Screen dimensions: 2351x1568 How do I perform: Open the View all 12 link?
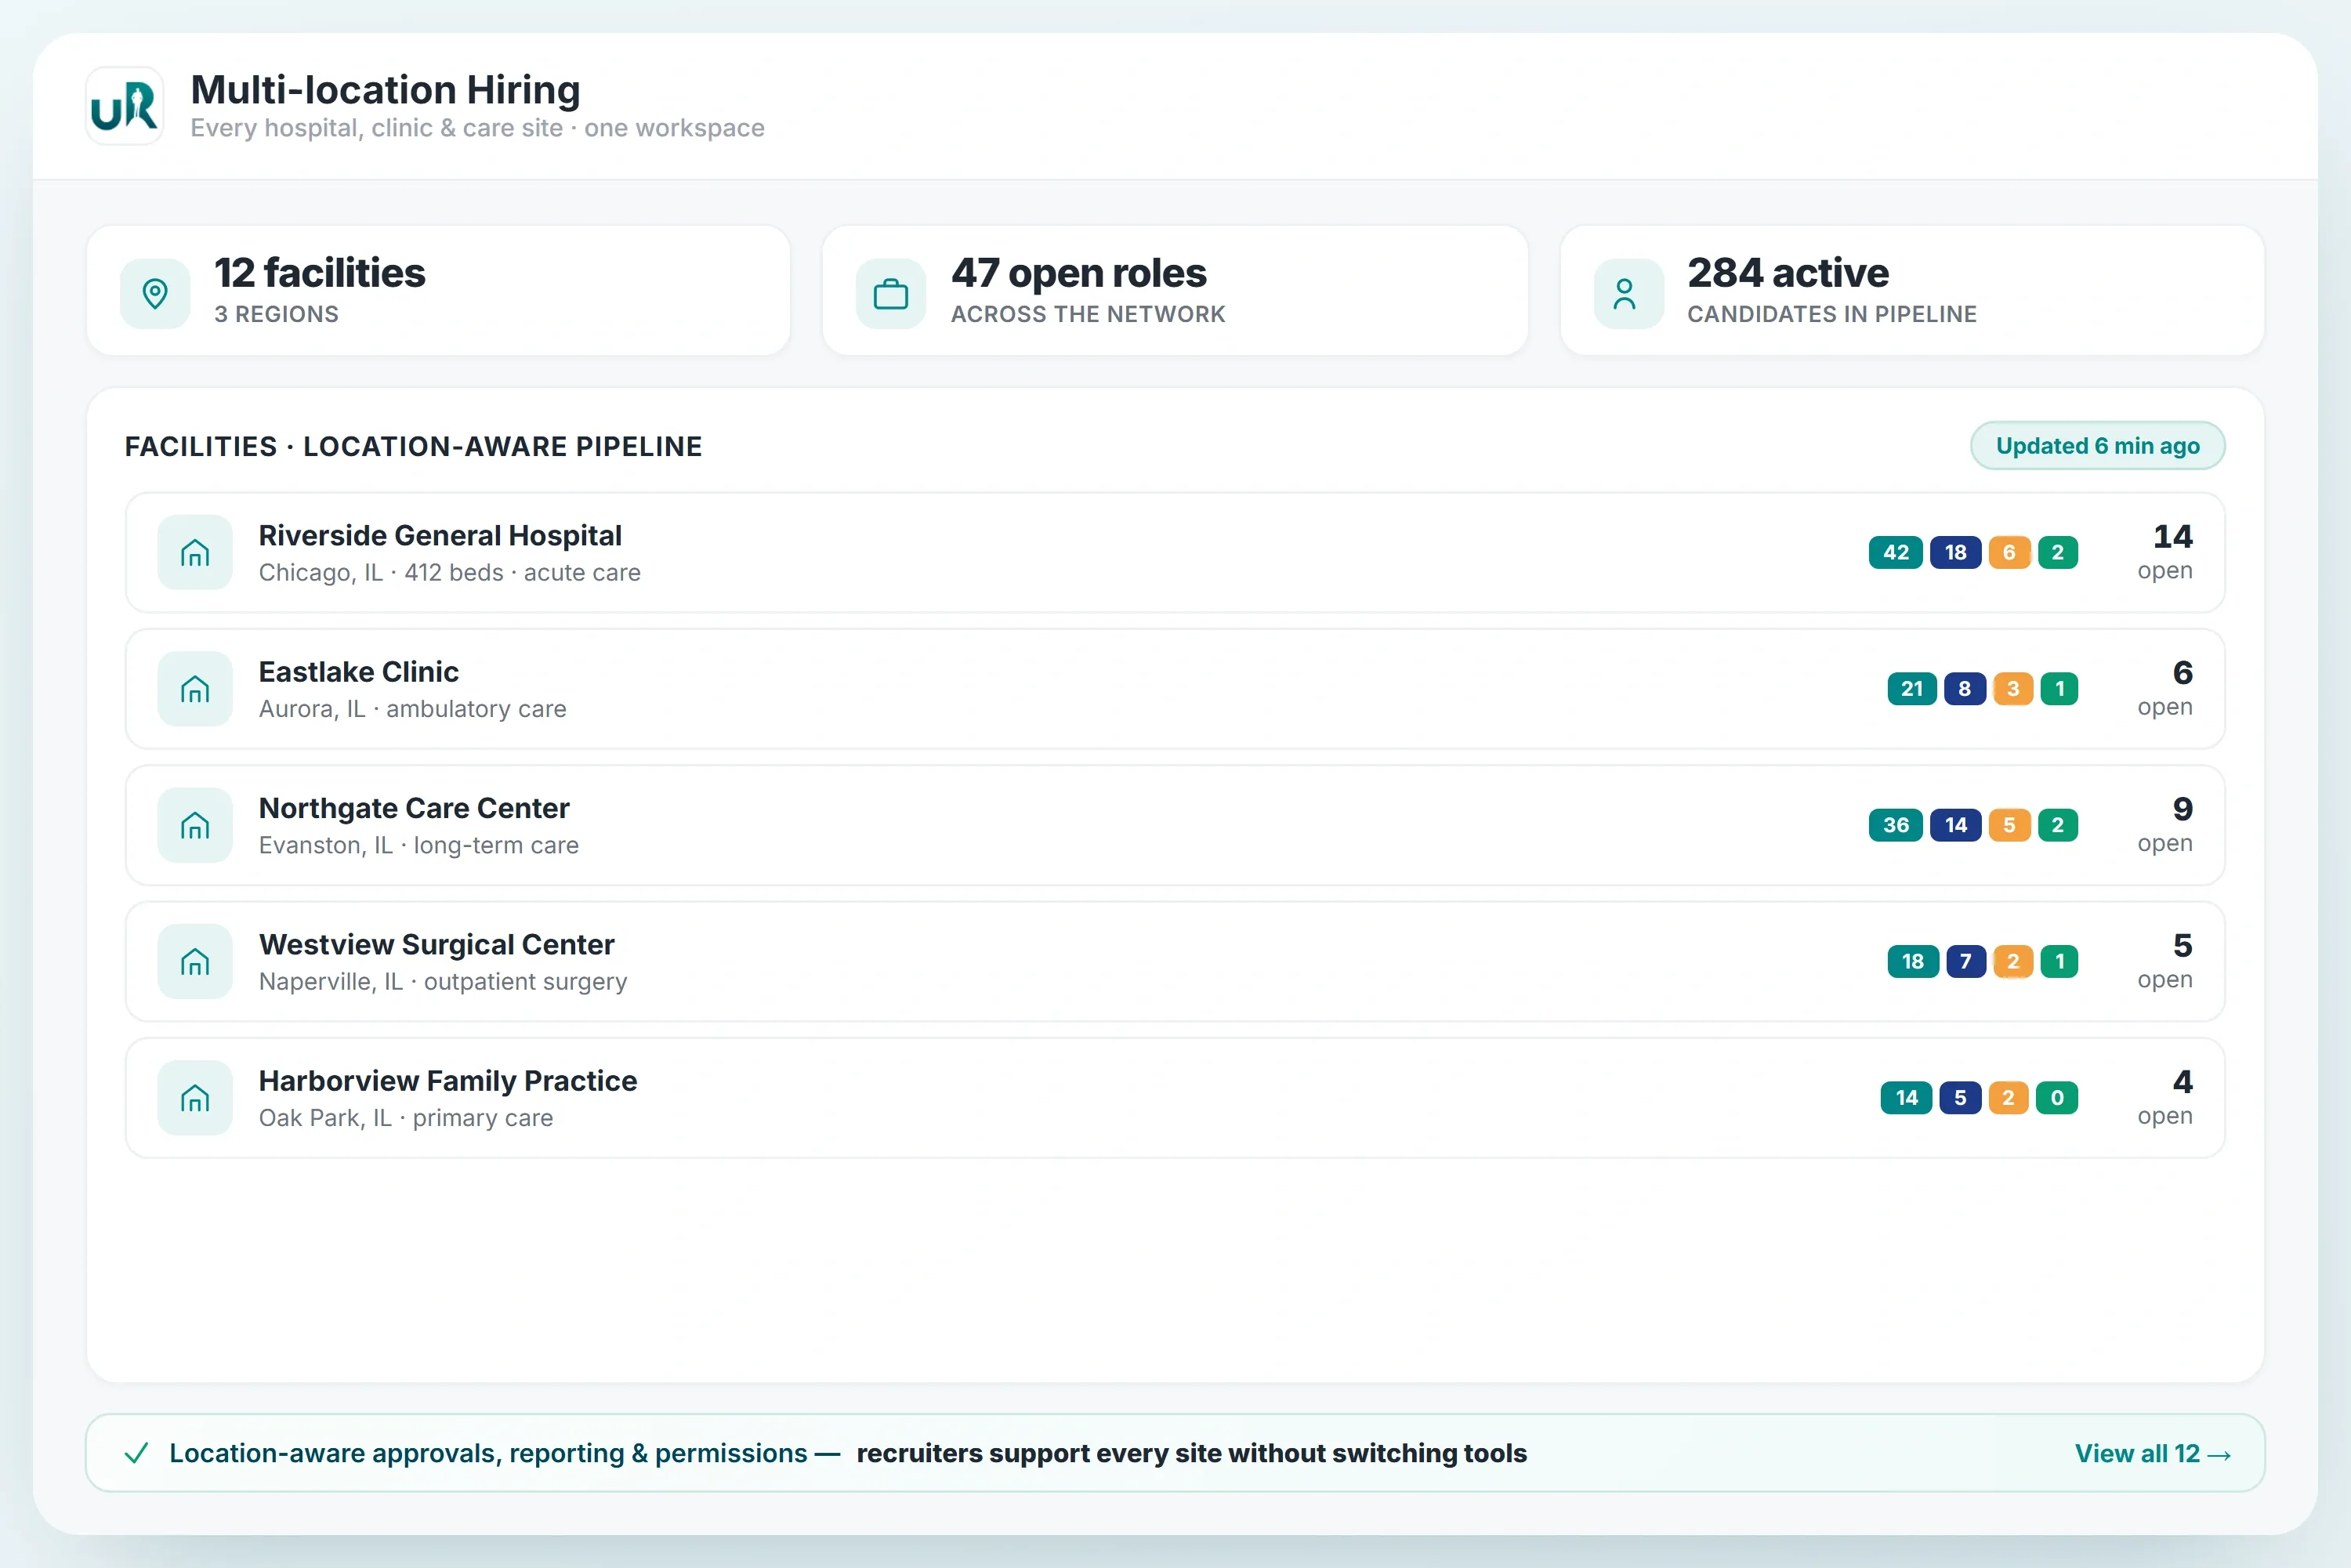click(x=2152, y=1453)
